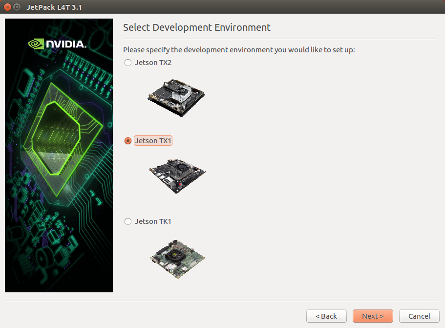Image resolution: width=445 pixels, height=328 pixels.
Task: Click the 'Jetson TX2' text label
Action: click(x=153, y=63)
